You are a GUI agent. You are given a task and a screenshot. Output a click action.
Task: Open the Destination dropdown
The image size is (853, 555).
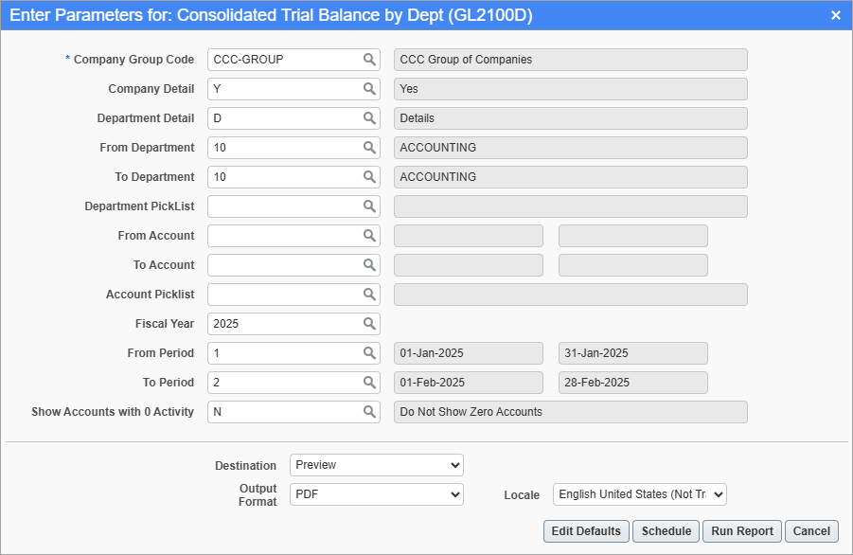[x=376, y=465]
